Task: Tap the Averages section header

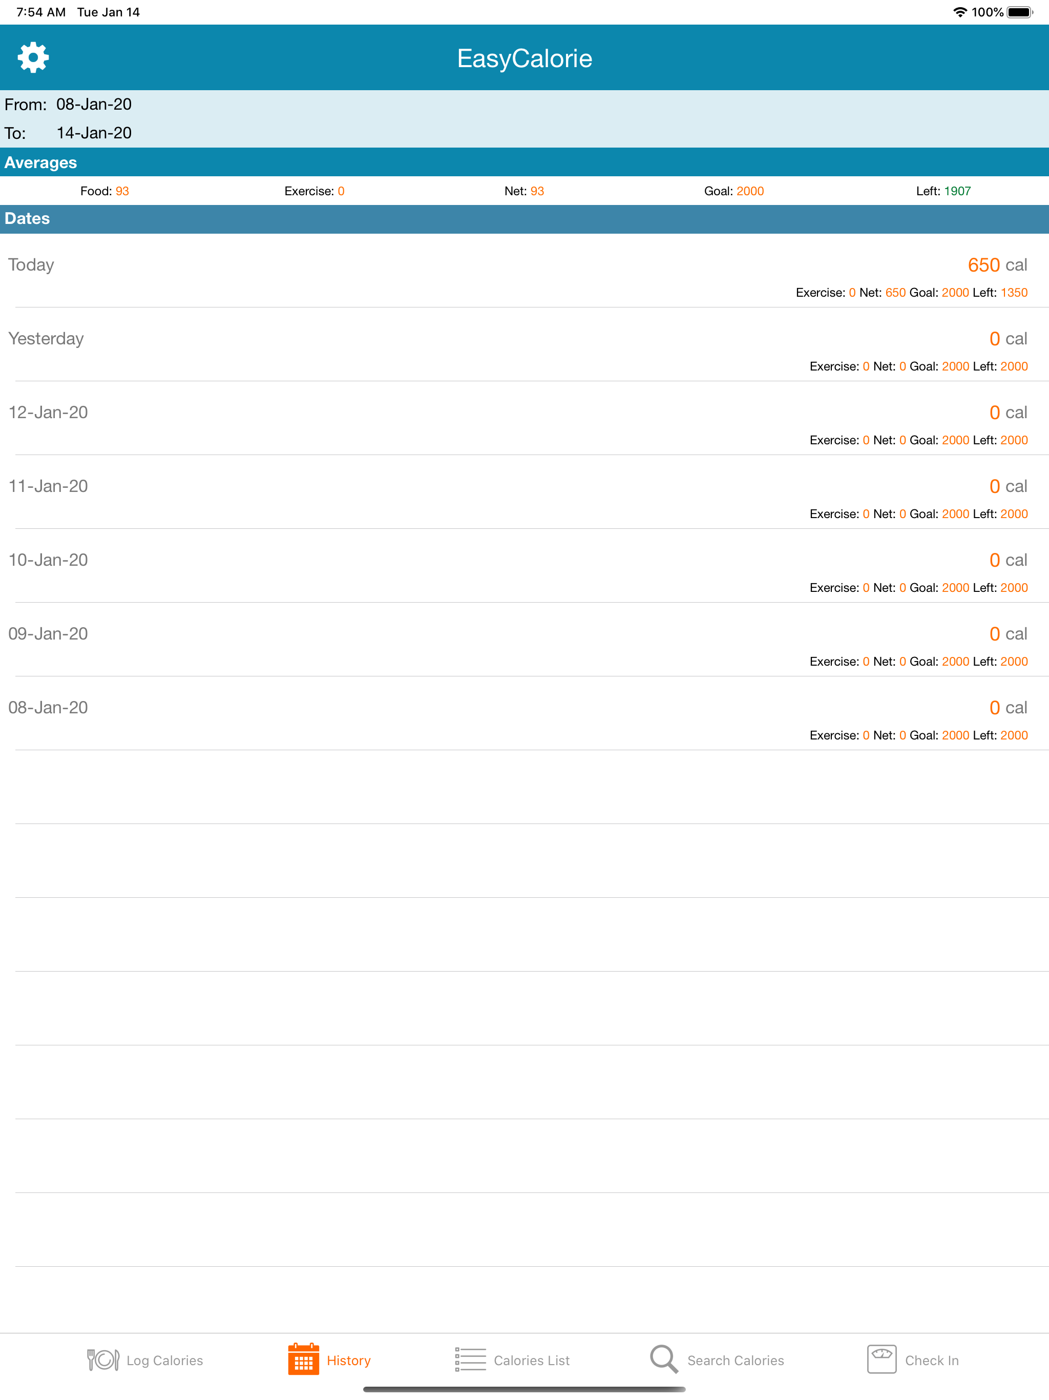Action: click(x=524, y=162)
